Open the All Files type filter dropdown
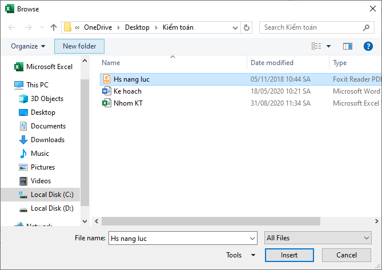 tap(318, 238)
